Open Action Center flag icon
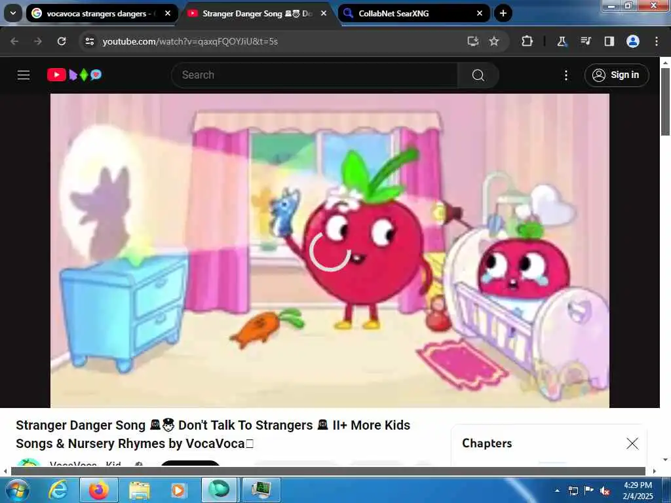Screen dimensions: 671x503 (589, 491)
